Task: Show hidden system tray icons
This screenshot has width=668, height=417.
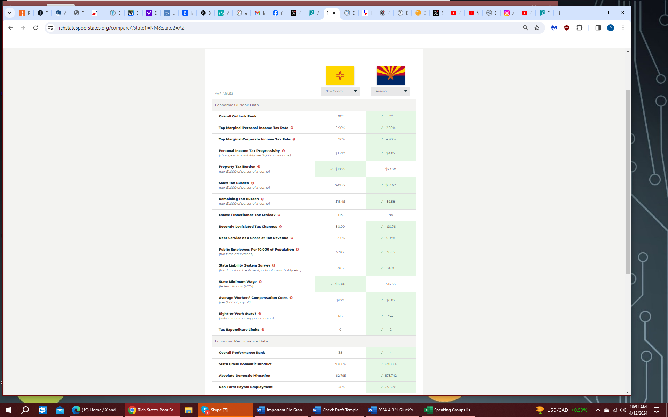Action: point(598,410)
